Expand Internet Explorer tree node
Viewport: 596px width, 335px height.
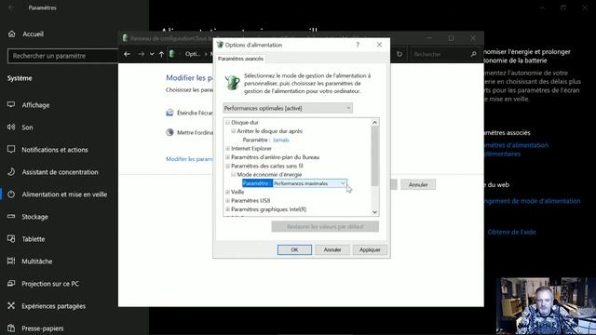[x=227, y=149]
